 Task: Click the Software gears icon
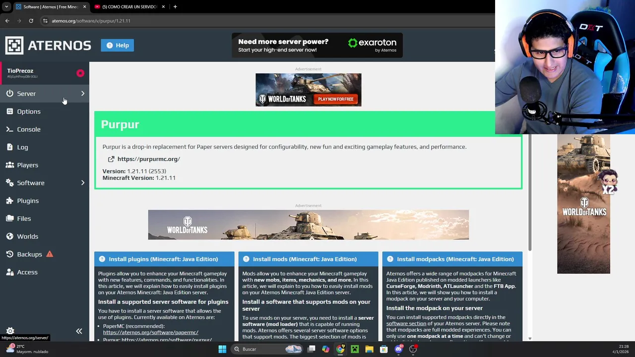10,182
